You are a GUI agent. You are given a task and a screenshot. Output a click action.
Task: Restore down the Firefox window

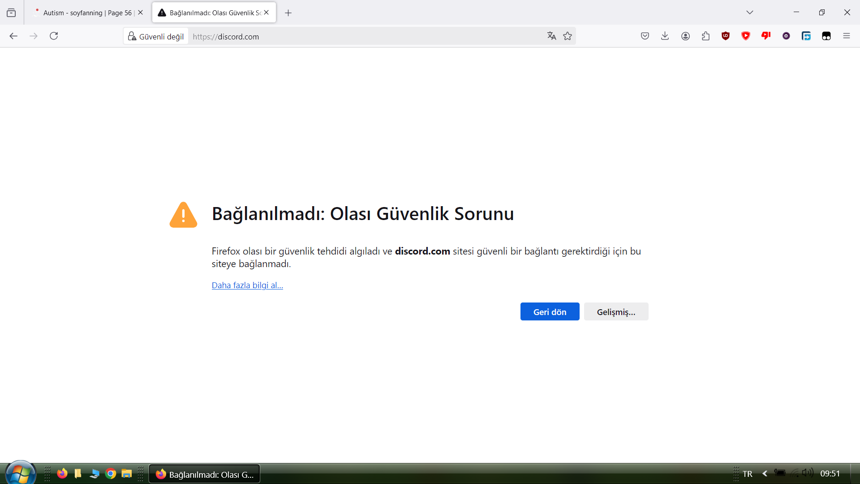click(821, 13)
